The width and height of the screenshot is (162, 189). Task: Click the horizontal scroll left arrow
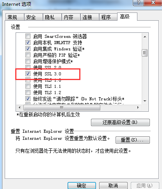click(20, 107)
